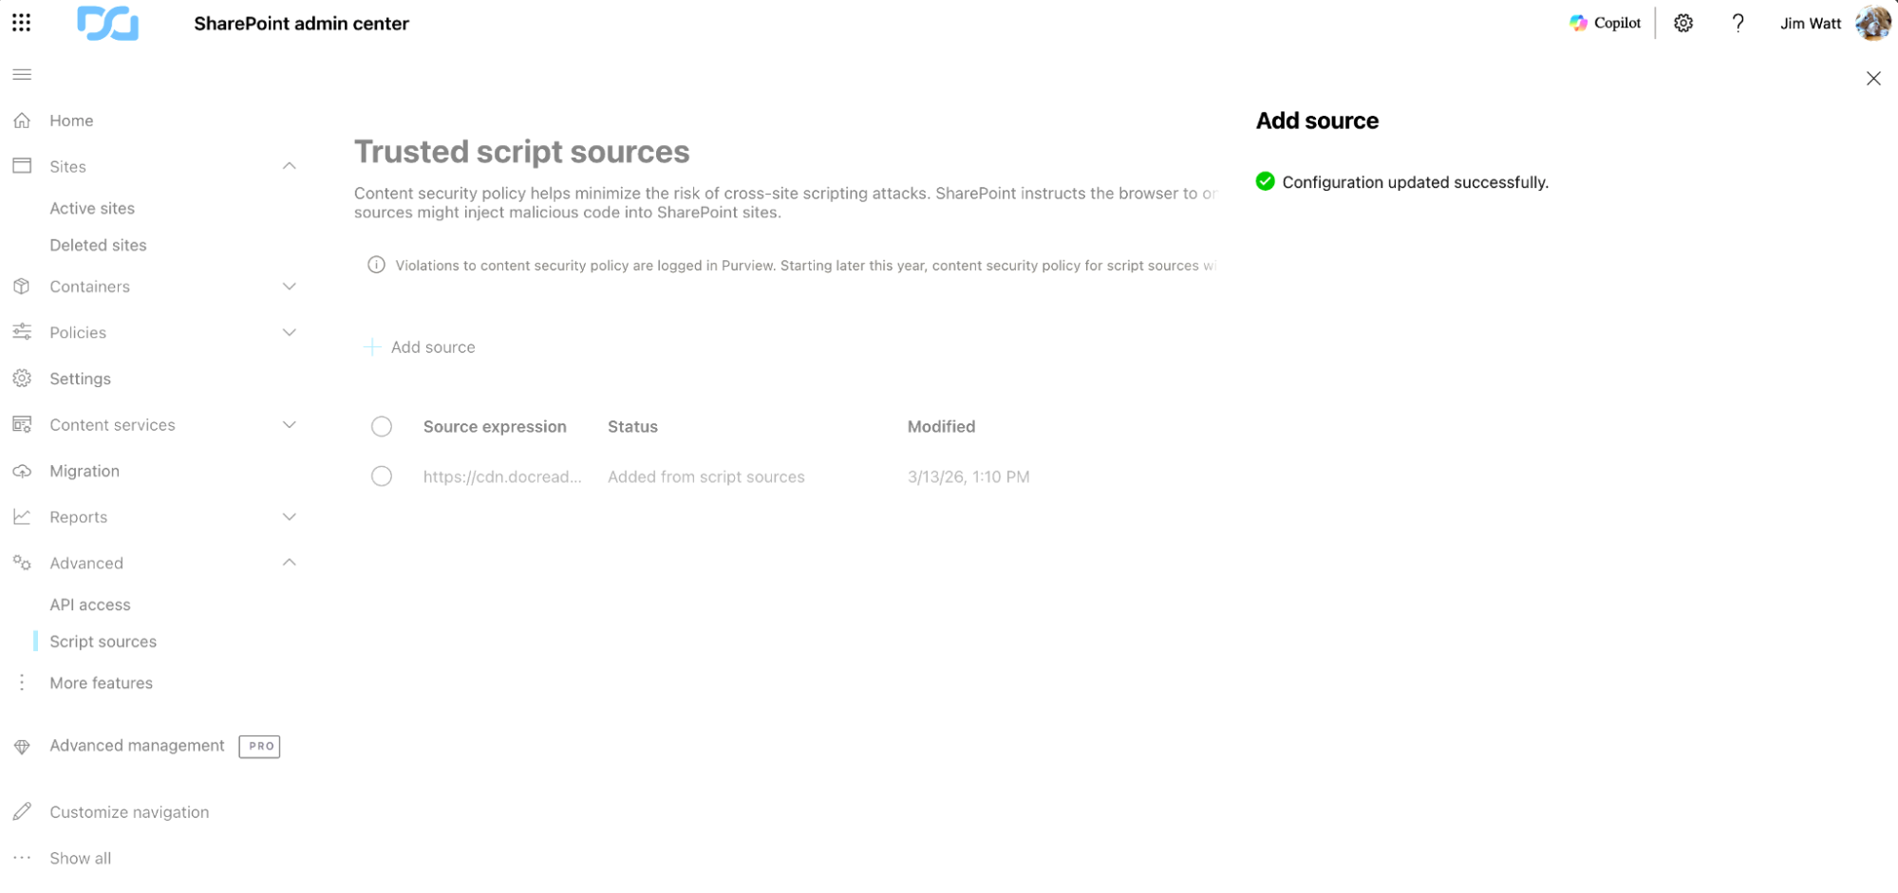Click the Home icon in the sidebar

pyautogui.click(x=22, y=120)
